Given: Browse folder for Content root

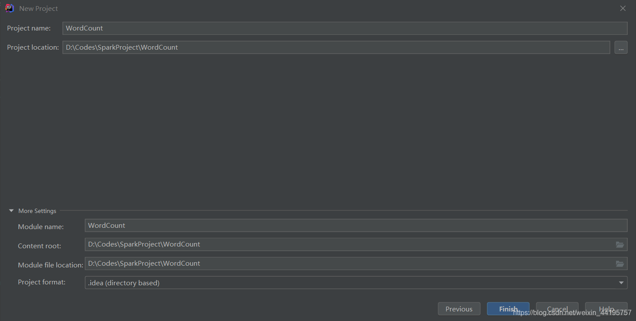Looking at the screenshot, I should point(620,244).
